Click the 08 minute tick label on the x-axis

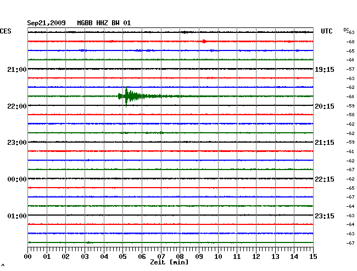[x=180, y=256]
